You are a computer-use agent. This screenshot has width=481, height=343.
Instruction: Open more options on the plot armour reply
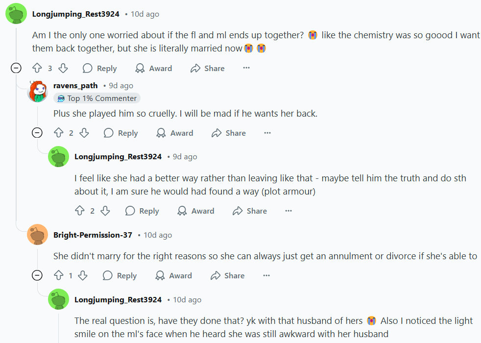(x=289, y=211)
